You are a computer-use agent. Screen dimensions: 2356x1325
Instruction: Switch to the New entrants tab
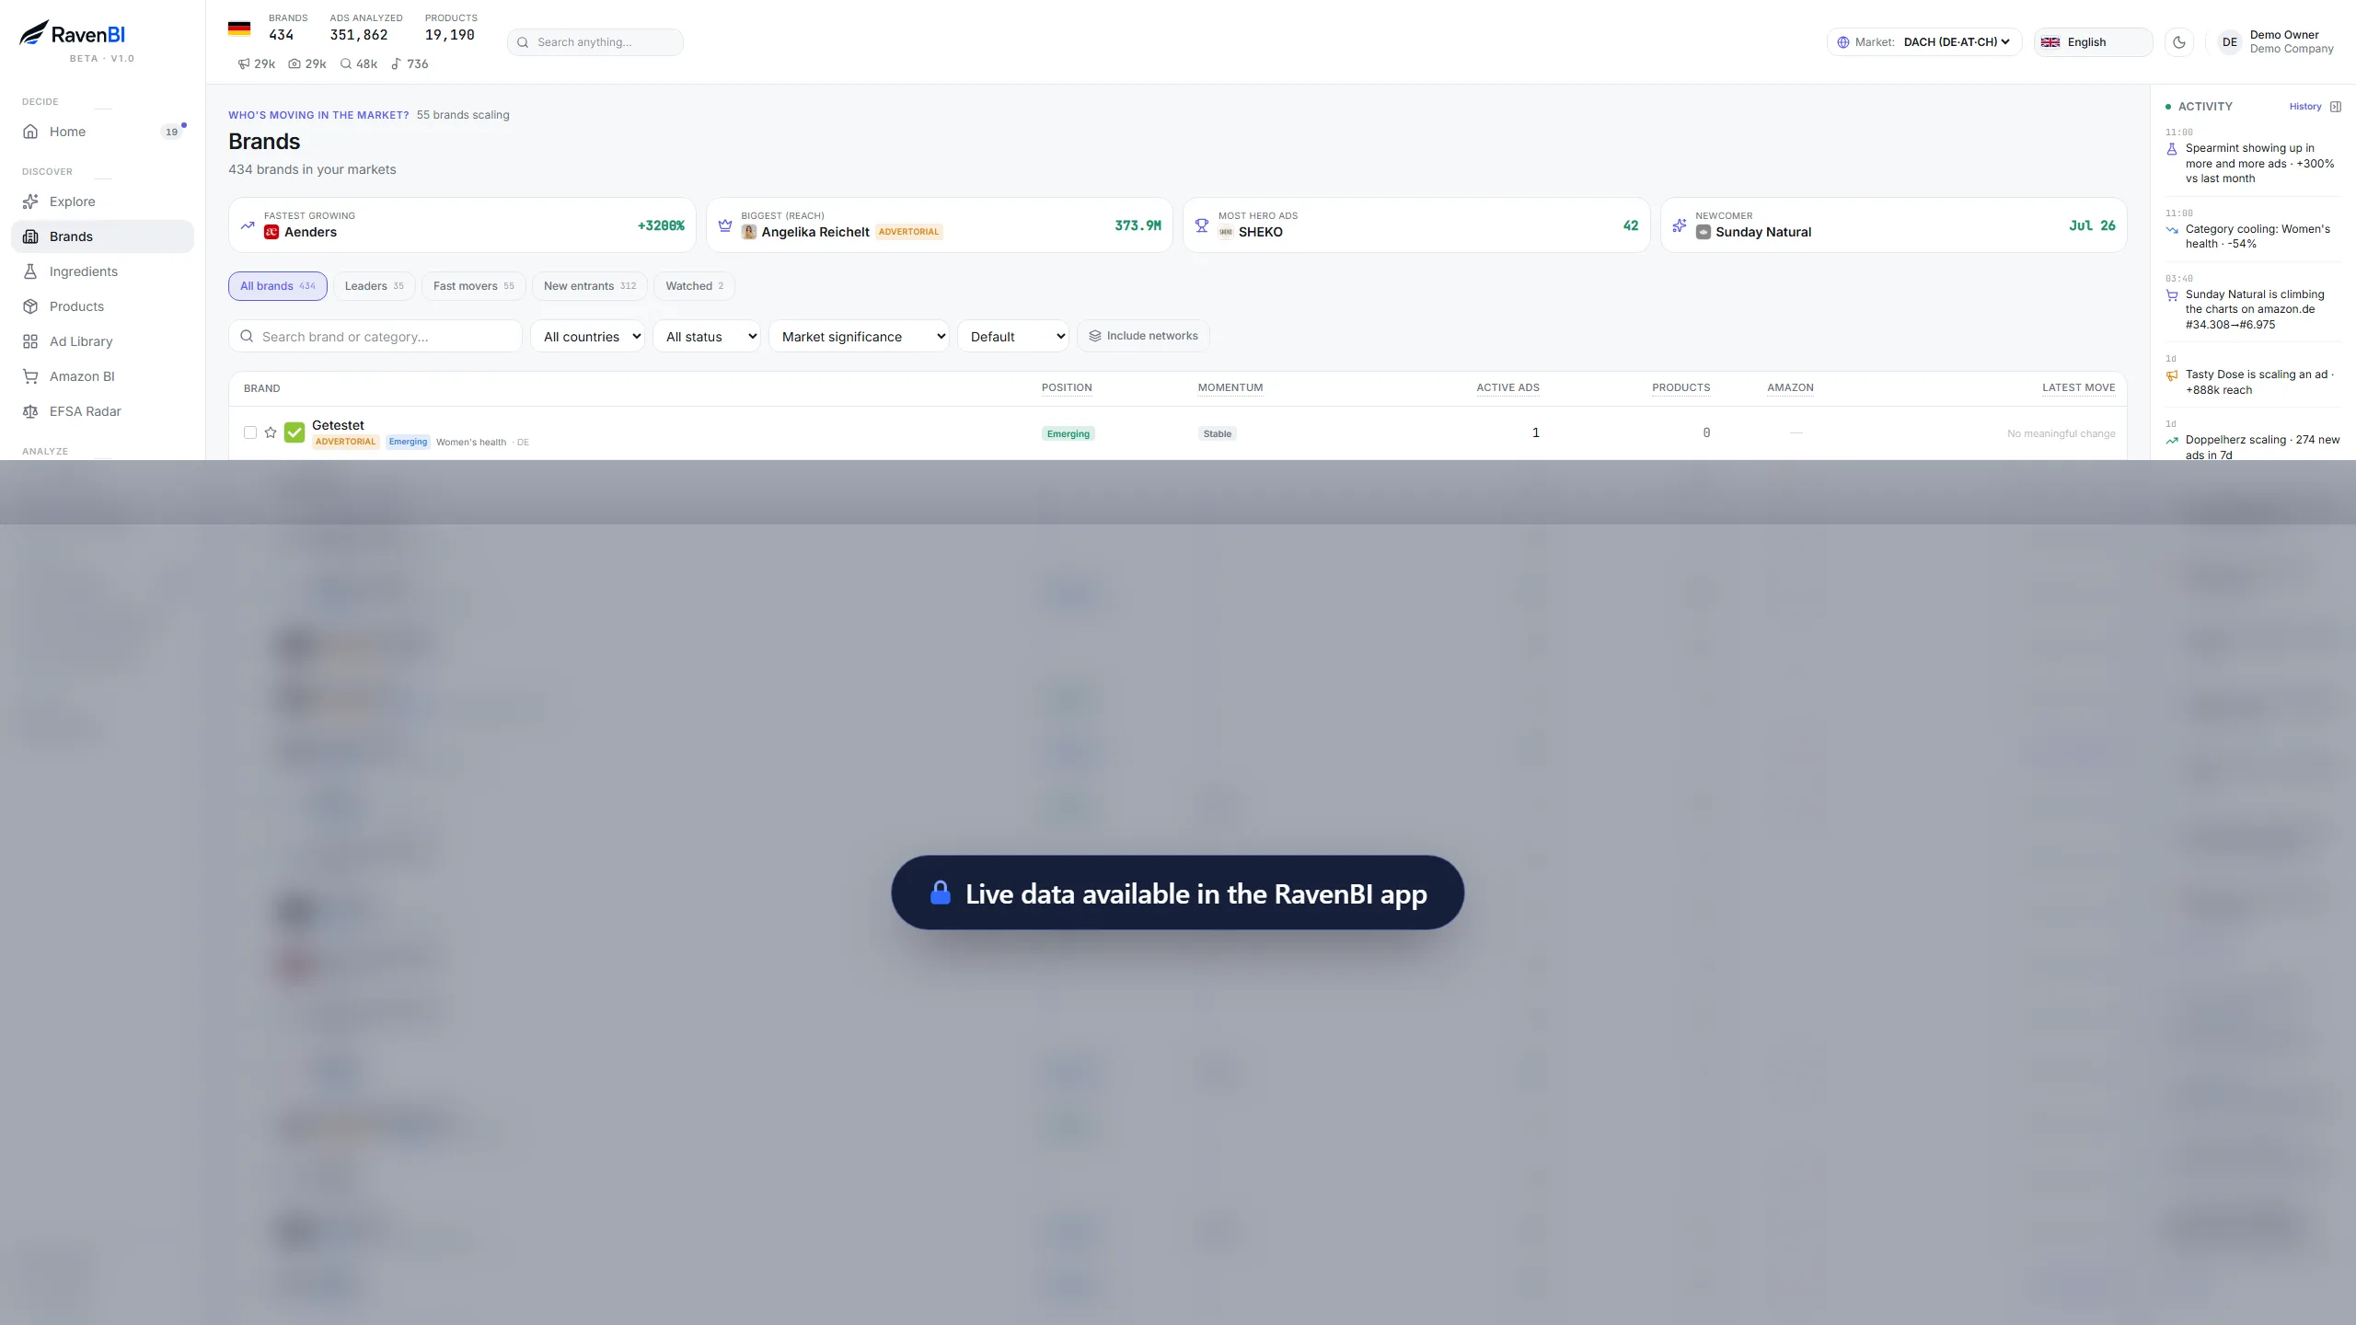click(590, 286)
